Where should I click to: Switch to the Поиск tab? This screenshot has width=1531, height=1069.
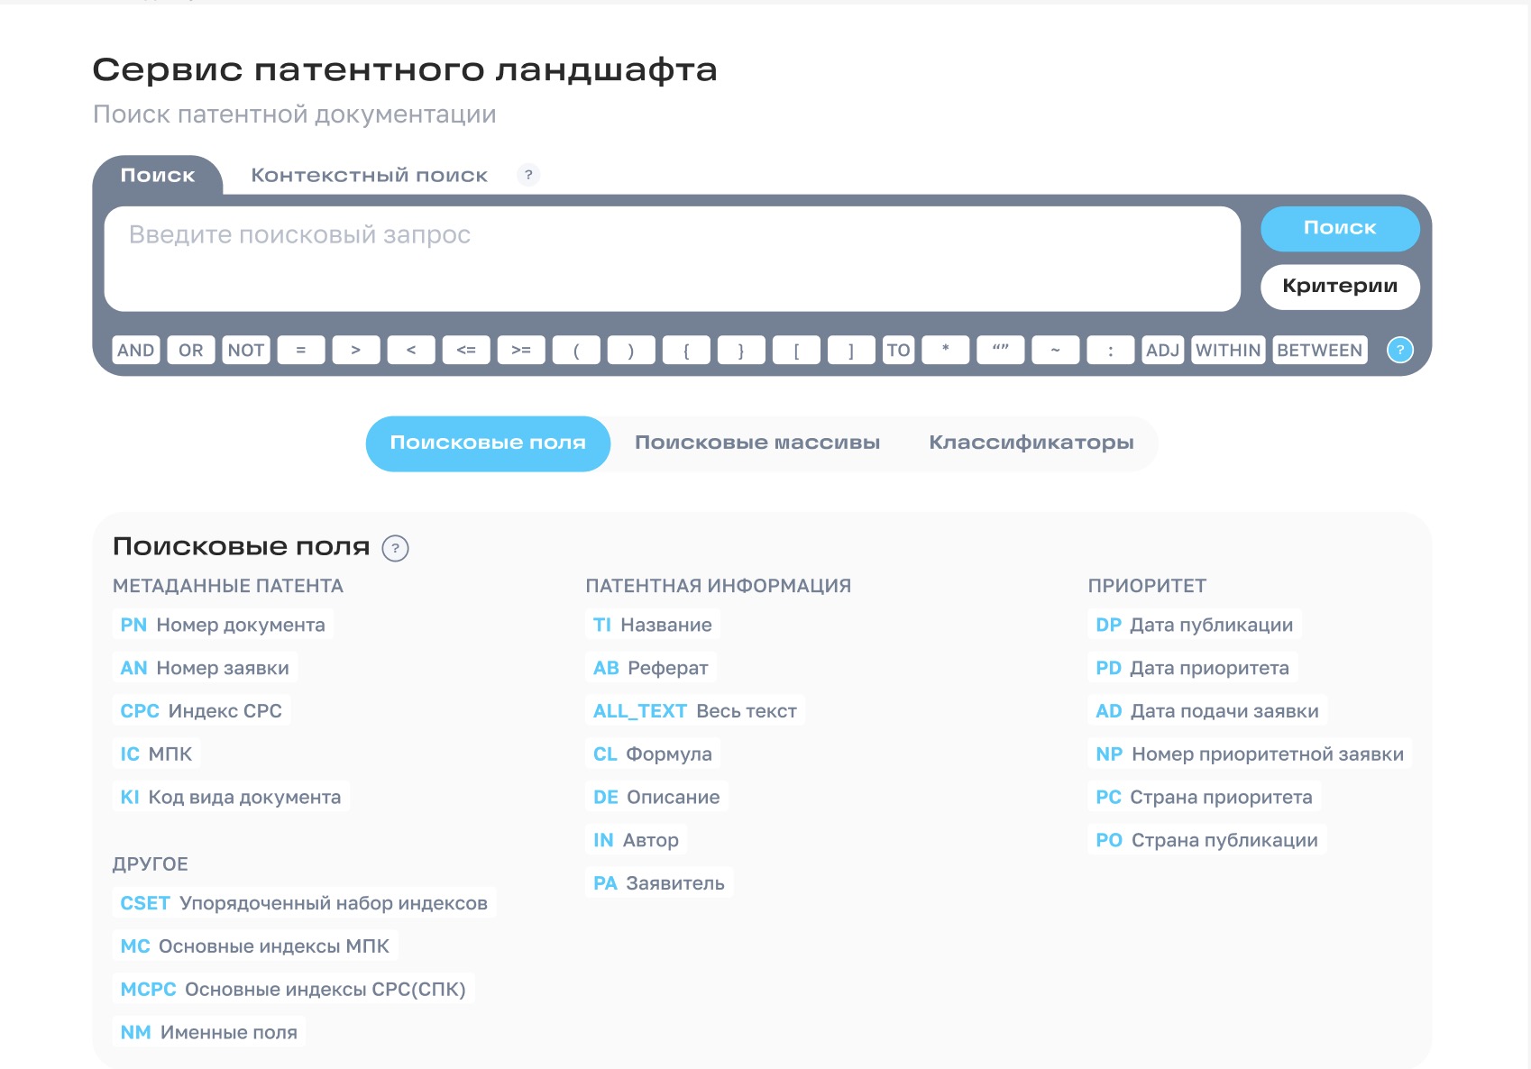pos(158,175)
